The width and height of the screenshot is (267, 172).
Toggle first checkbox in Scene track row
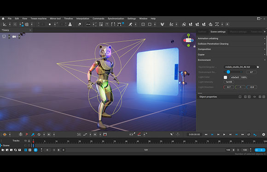[25, 146]
